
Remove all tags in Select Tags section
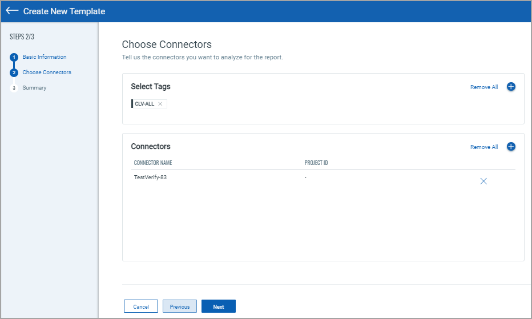tap(484, 87)
